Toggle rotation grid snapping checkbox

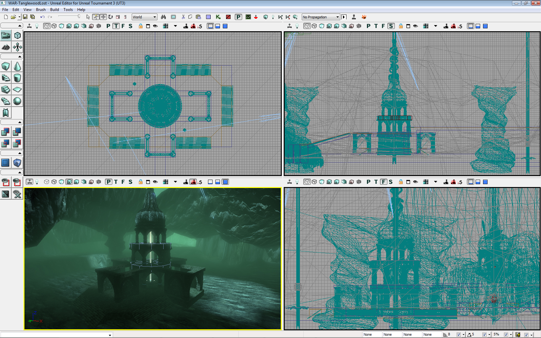tap(484, 335)
